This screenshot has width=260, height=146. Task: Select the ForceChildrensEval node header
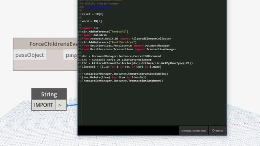click(45, 44)
